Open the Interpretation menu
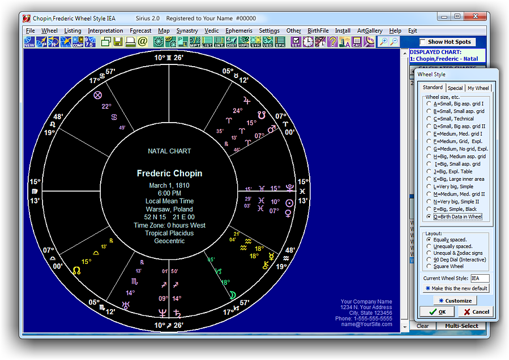509x360 pixels. tap(105, 31)
